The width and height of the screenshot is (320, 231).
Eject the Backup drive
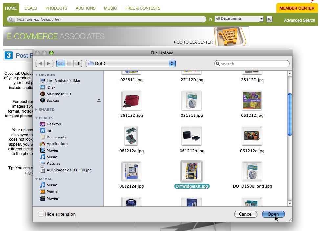pyautogui.click(x=99, y=100)
